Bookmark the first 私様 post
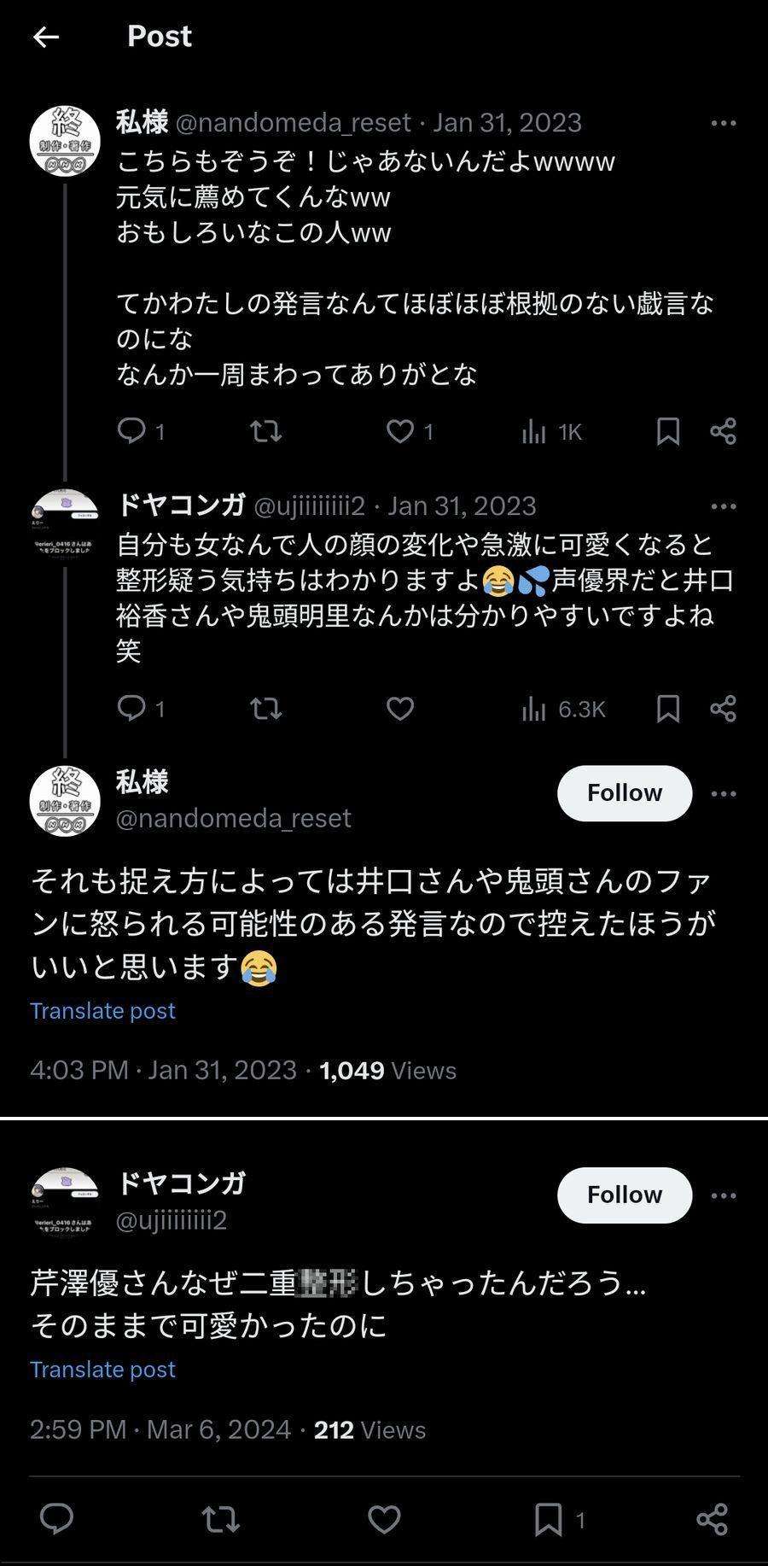Image resolution: width=768 pixels, height=1566 pixels. (x=668, y=431)
